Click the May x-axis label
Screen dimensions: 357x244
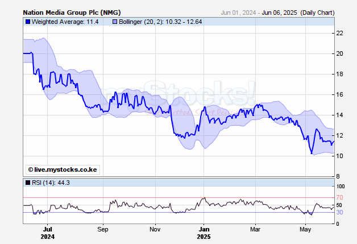pos(306,229)
